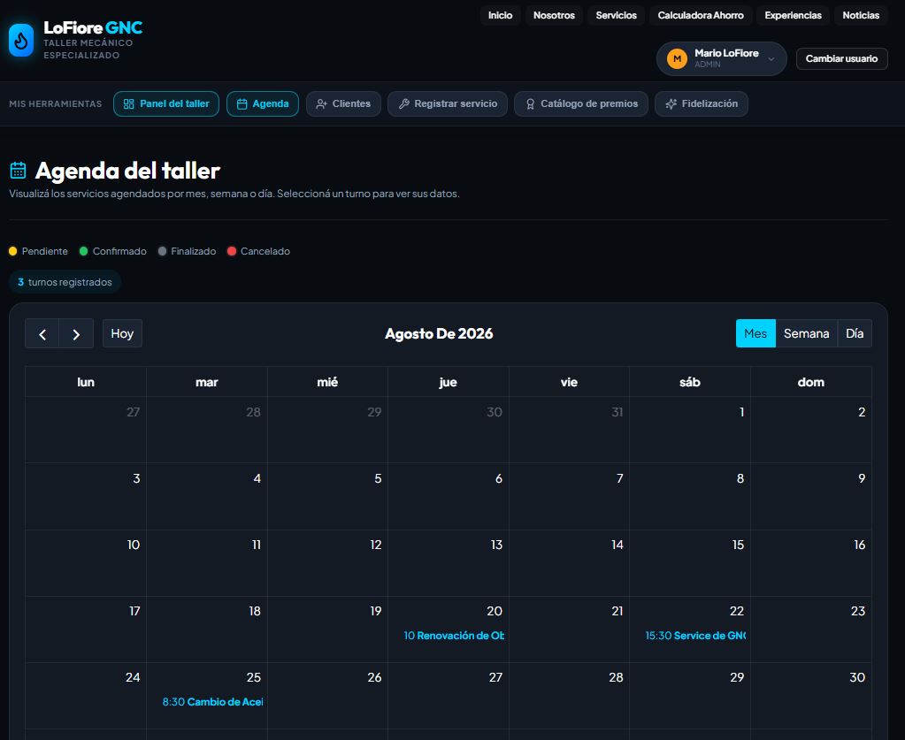Image resolution: width=905 pixels, height=740 pixels.
Task: Switch calendar to Mes view
Action: 755,334
